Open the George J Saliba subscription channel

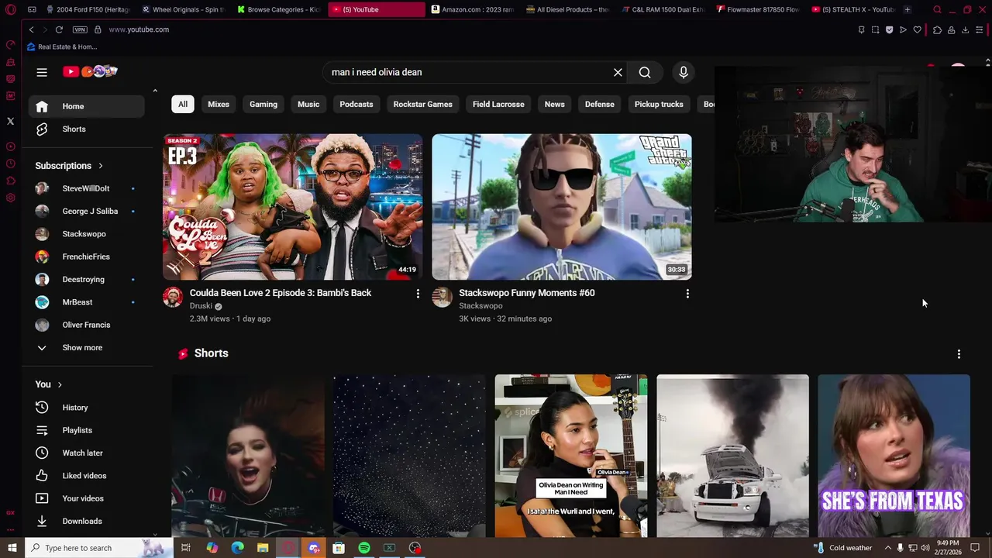pyautogui.click(x=87, y=211)
